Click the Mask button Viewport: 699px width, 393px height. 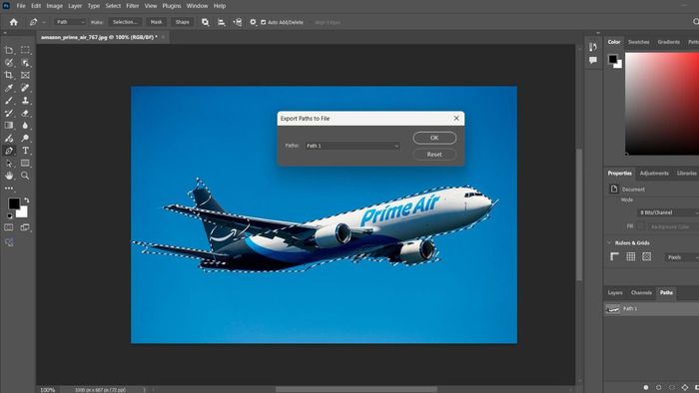coord(156,22)
